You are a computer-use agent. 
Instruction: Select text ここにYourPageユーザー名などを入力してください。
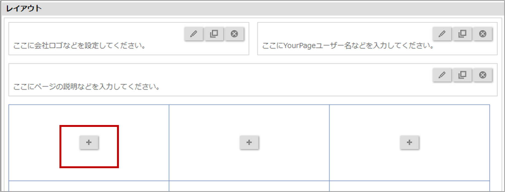[348, 45]
